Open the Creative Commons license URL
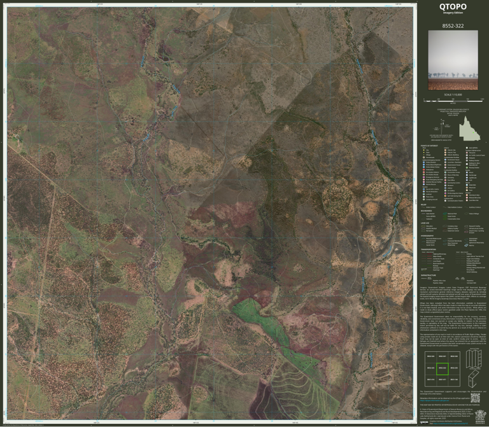The image size is (489, 427). coord(451,423)
